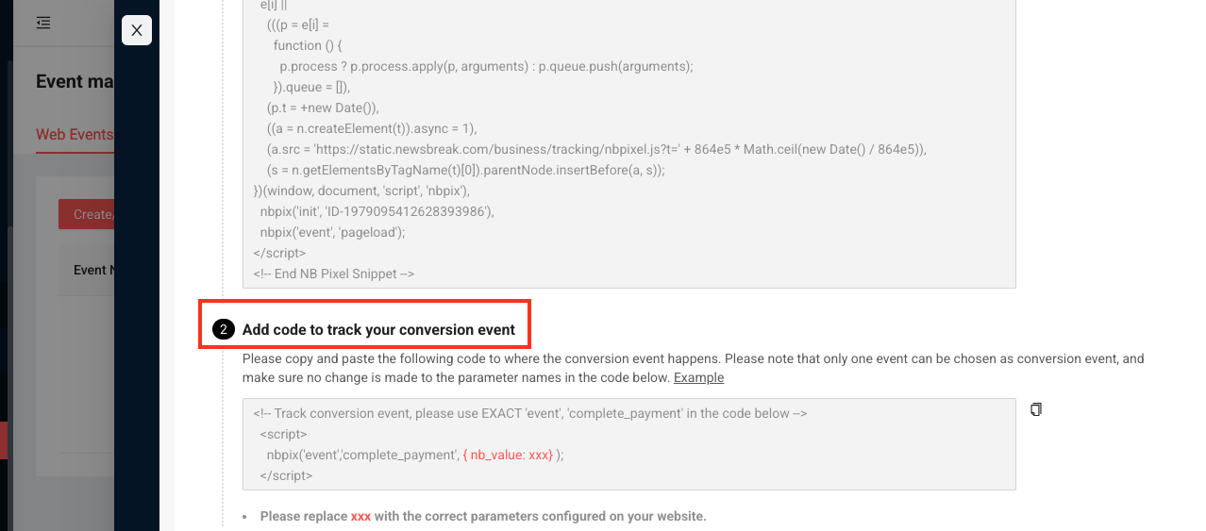Click the conversion event code box

click(x=628, y=444)
